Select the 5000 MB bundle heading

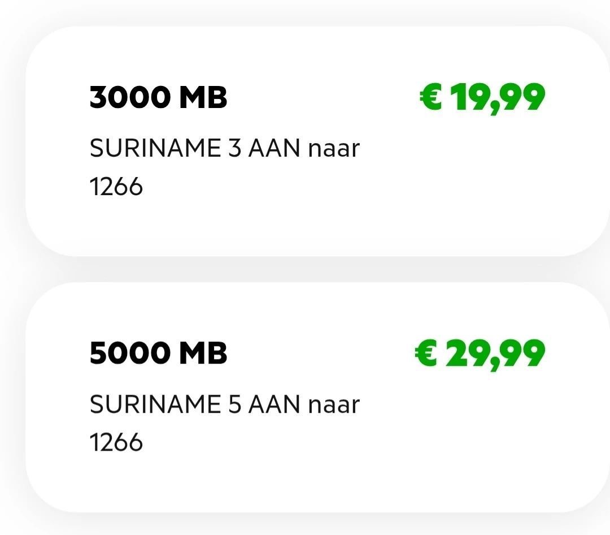(x=158, y=353)
